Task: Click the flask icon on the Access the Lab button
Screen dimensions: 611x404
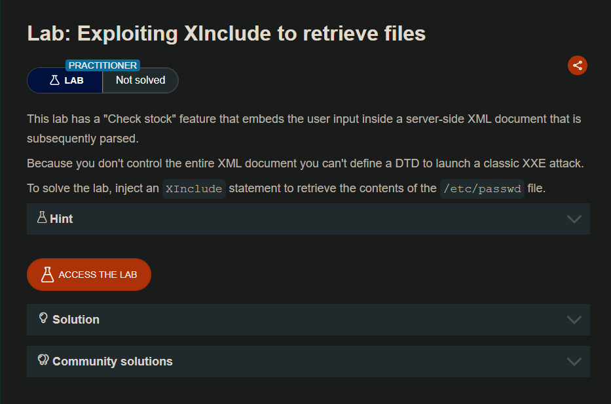Action: click(47, 275)
